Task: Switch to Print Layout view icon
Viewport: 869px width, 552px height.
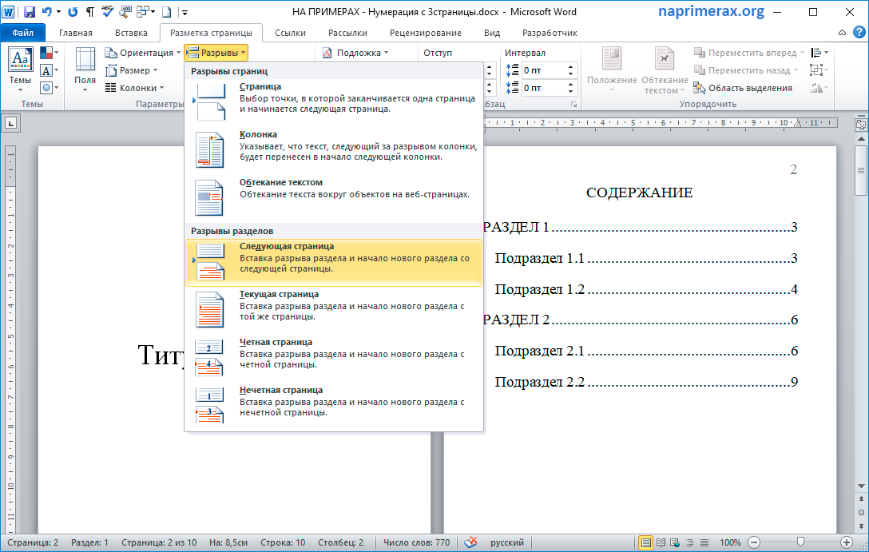Action: [645, 542]
